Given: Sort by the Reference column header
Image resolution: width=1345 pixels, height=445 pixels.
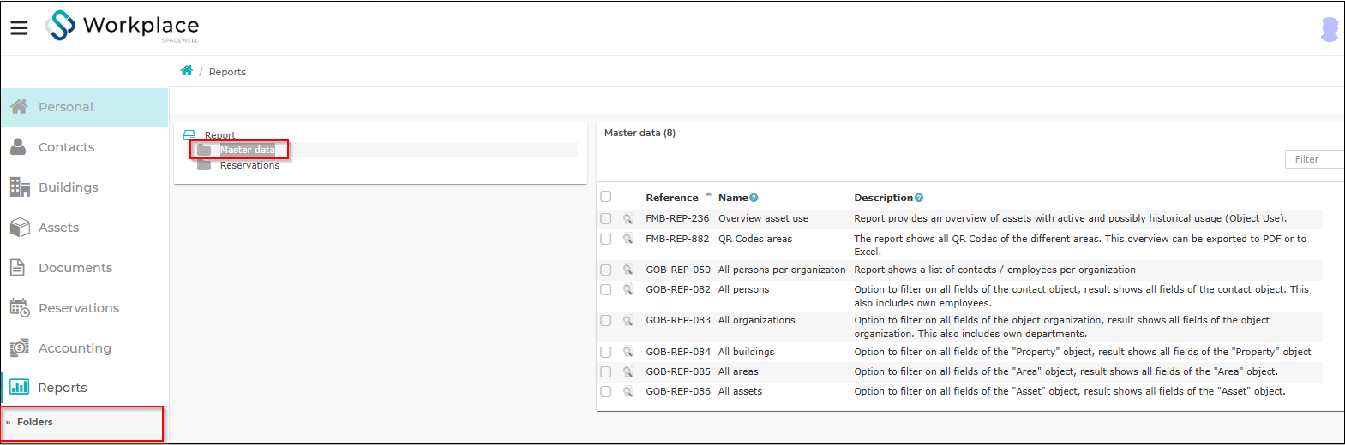Looking at the screenshot, I should click(x=672, y=198).
